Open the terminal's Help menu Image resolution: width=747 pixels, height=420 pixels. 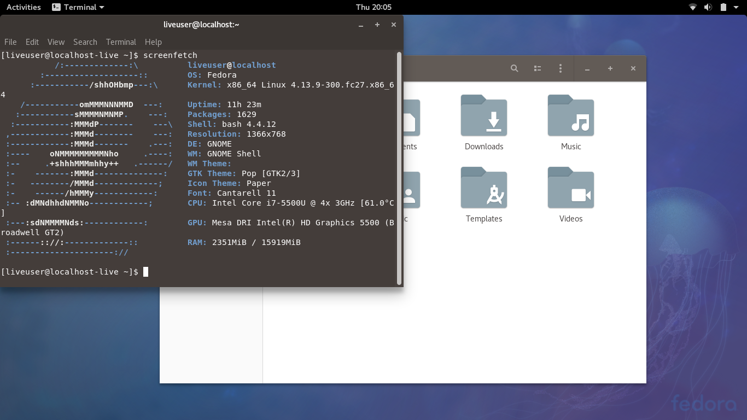tap(153, 42)
